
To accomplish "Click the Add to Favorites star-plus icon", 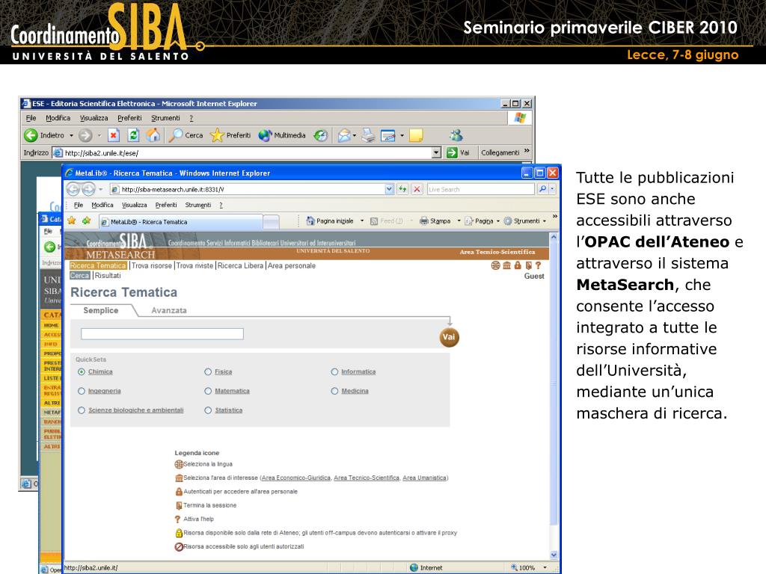I will [87, 220].
